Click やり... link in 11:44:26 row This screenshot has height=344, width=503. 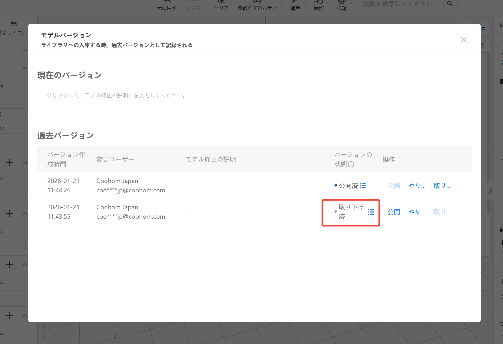pos(417,186)
